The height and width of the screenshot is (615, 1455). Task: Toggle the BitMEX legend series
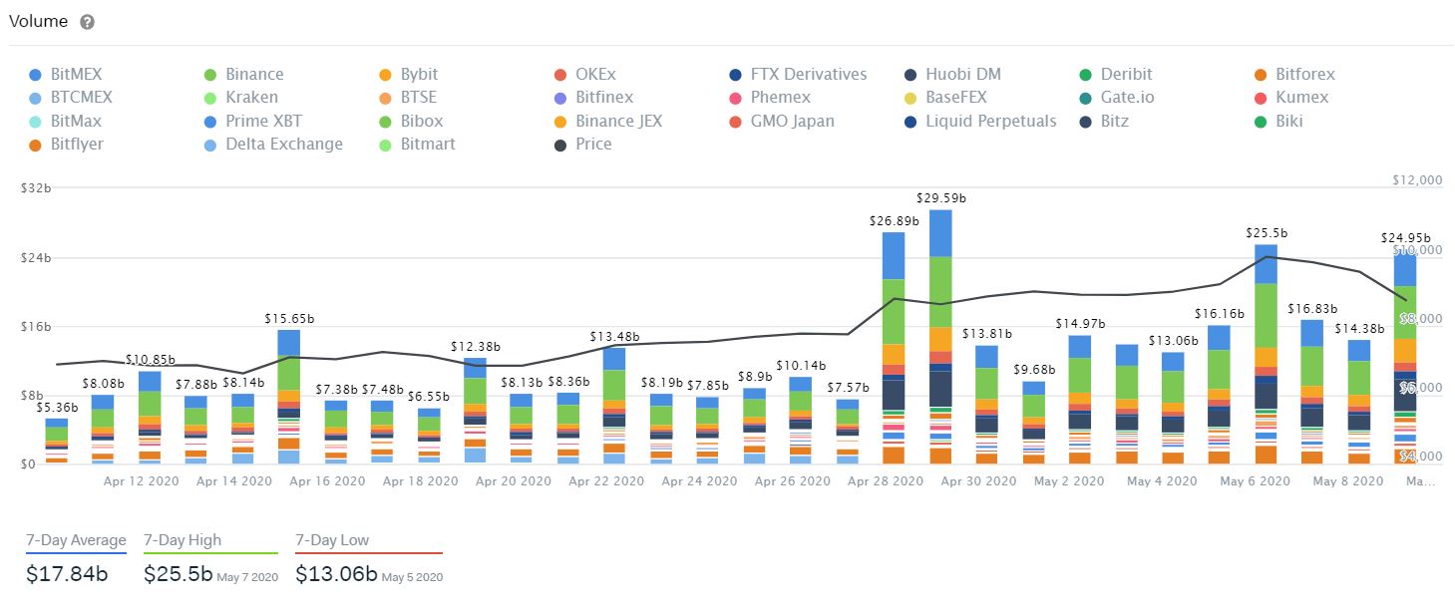tap(66, 75)
